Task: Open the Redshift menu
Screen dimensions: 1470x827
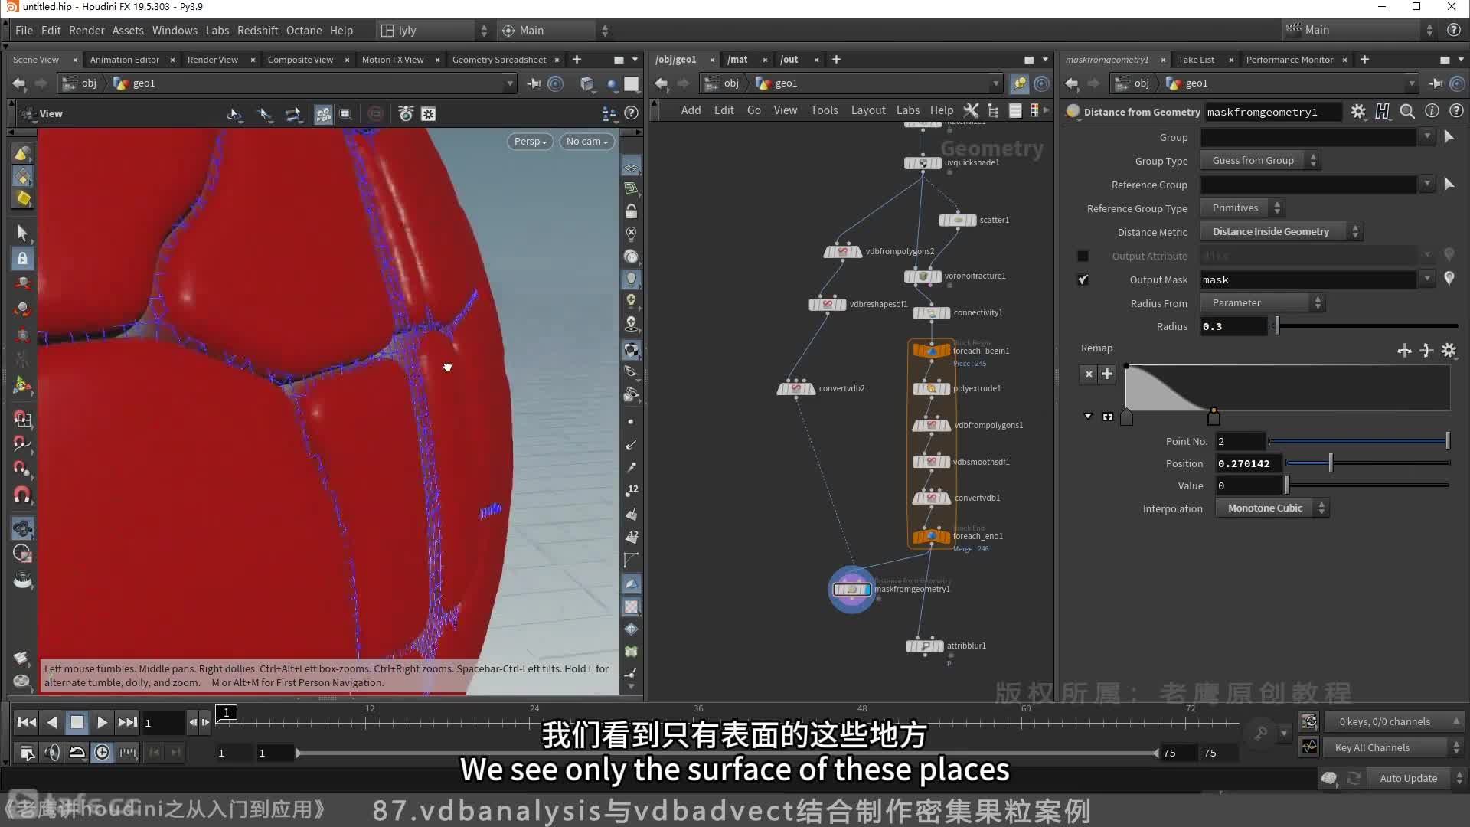Action: [257, 31]
